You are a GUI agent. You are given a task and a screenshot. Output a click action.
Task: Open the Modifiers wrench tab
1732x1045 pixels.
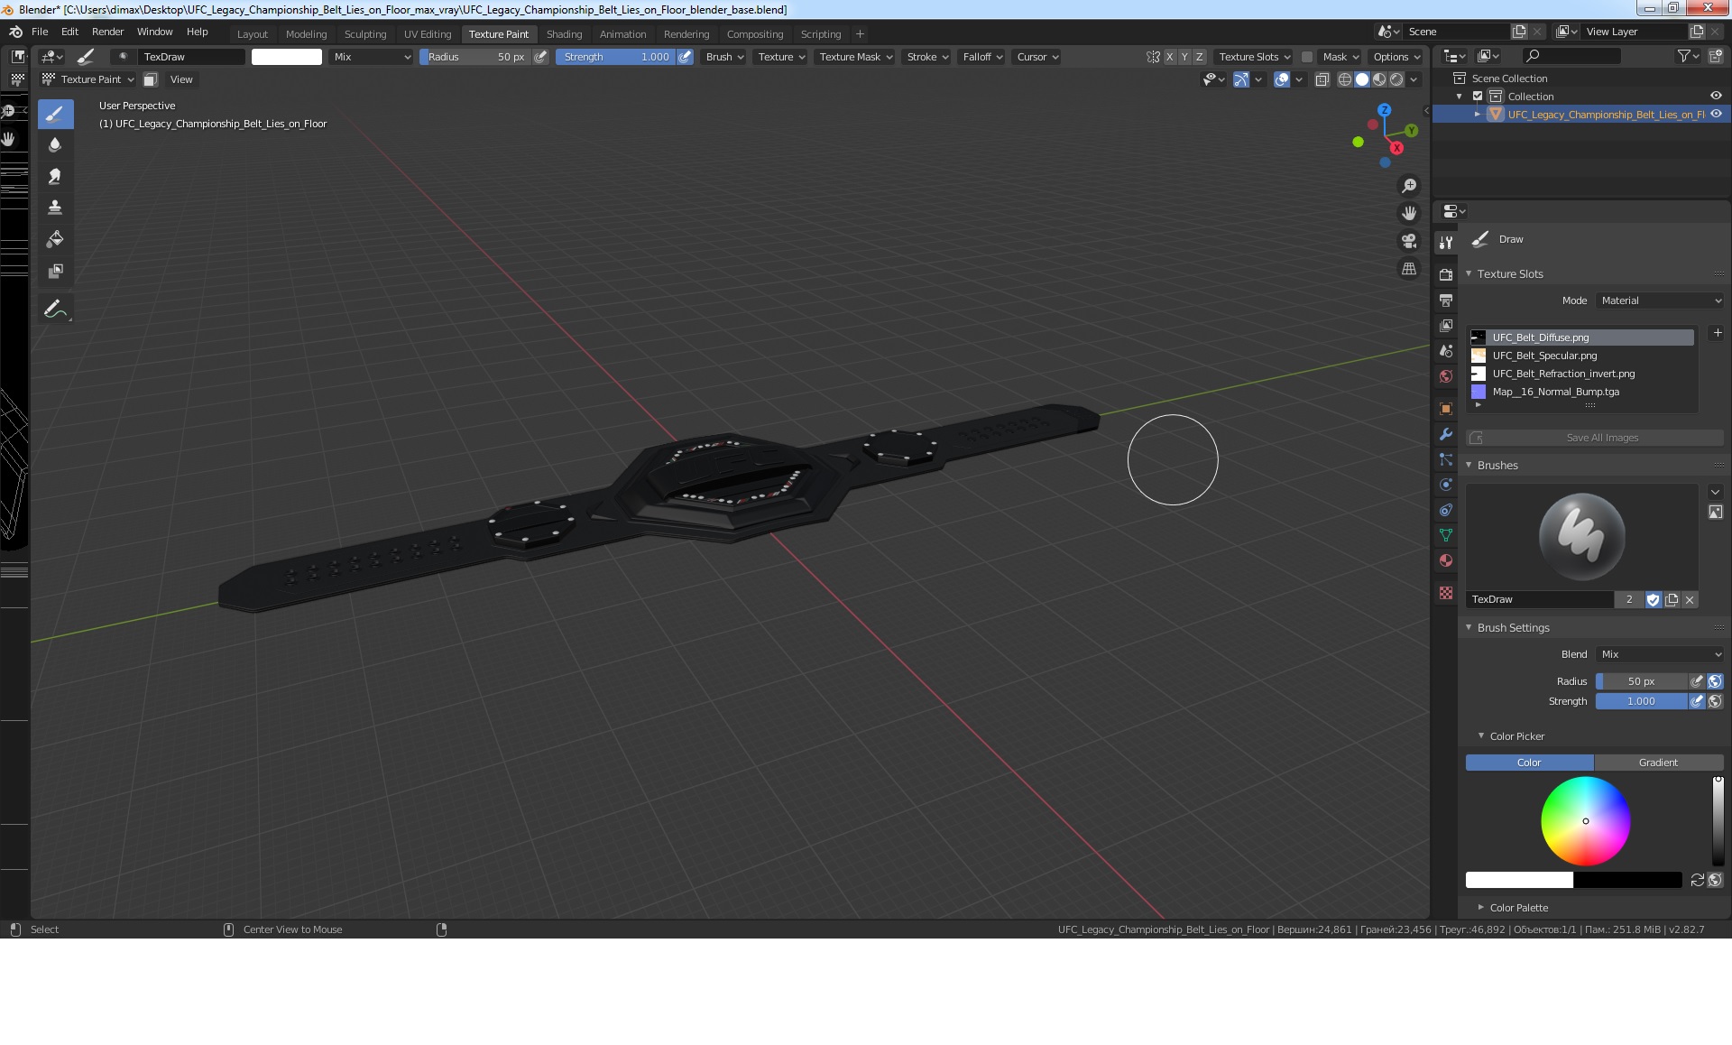pos(1446,434)
